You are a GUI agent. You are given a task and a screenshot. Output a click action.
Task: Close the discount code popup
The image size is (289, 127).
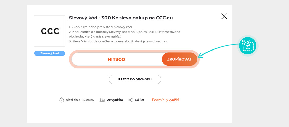click(x=224, y=16)
